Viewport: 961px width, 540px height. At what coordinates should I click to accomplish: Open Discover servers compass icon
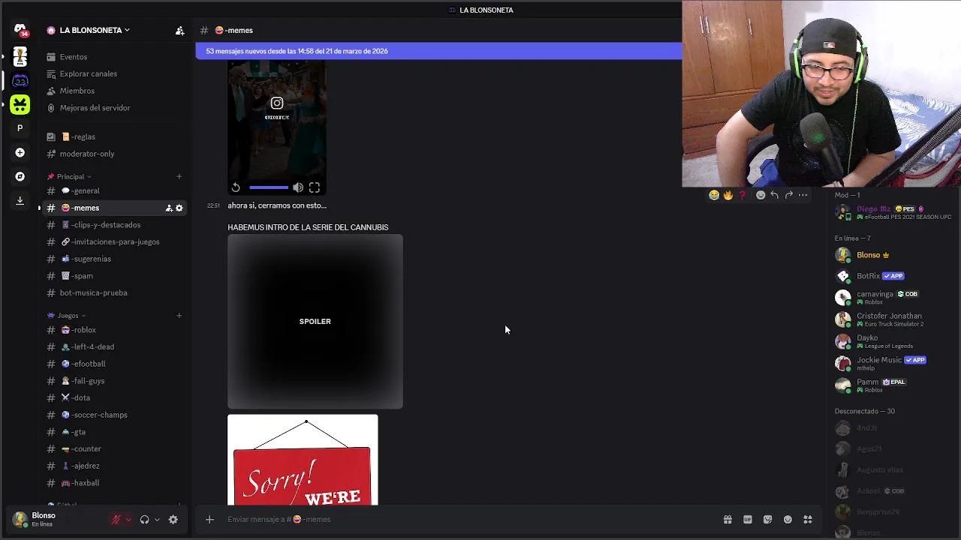pyautogui.click(x=20, y=176)
